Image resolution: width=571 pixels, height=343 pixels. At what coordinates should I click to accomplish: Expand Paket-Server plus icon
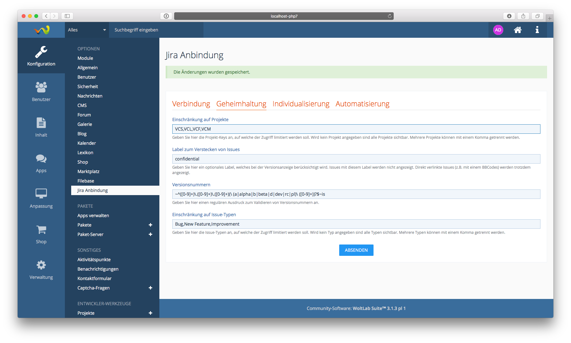(x=151, y=234)
